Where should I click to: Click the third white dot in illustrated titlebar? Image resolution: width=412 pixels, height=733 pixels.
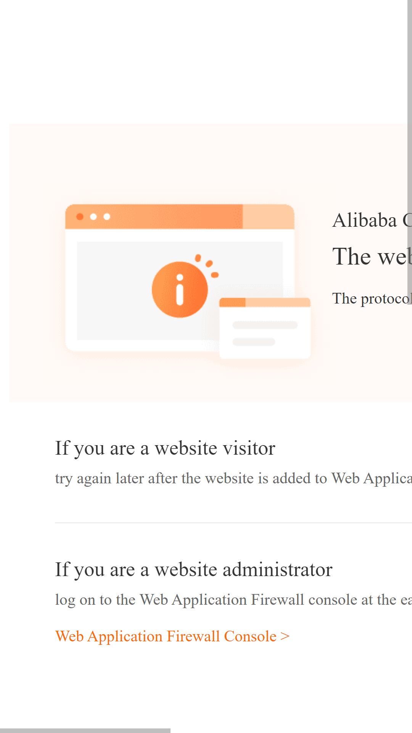coord(107,217)
